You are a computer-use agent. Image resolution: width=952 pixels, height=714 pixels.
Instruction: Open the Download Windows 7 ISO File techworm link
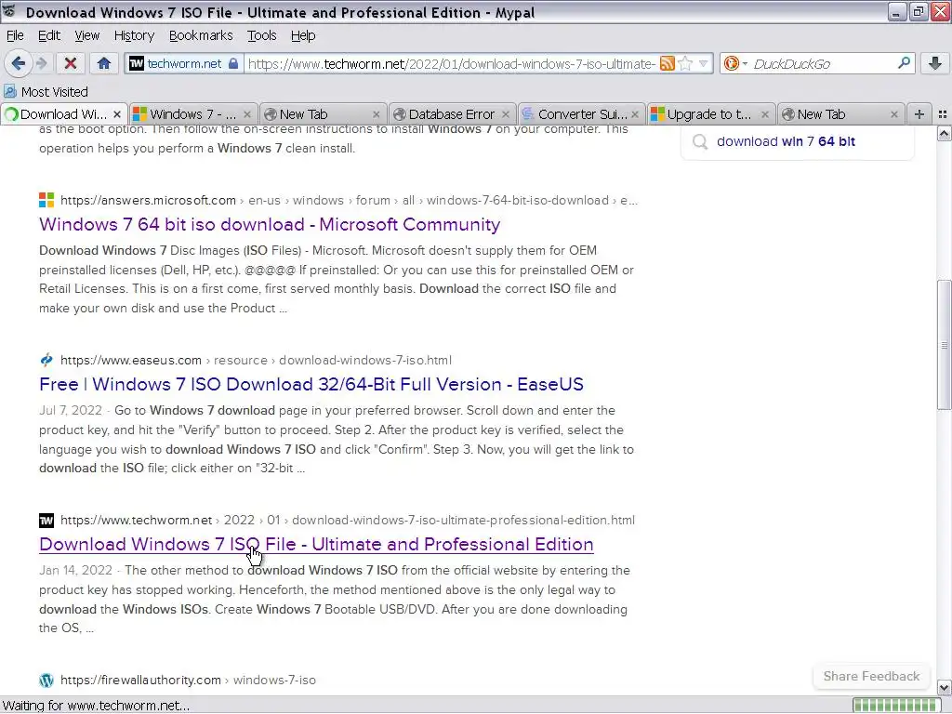(316, 544)
